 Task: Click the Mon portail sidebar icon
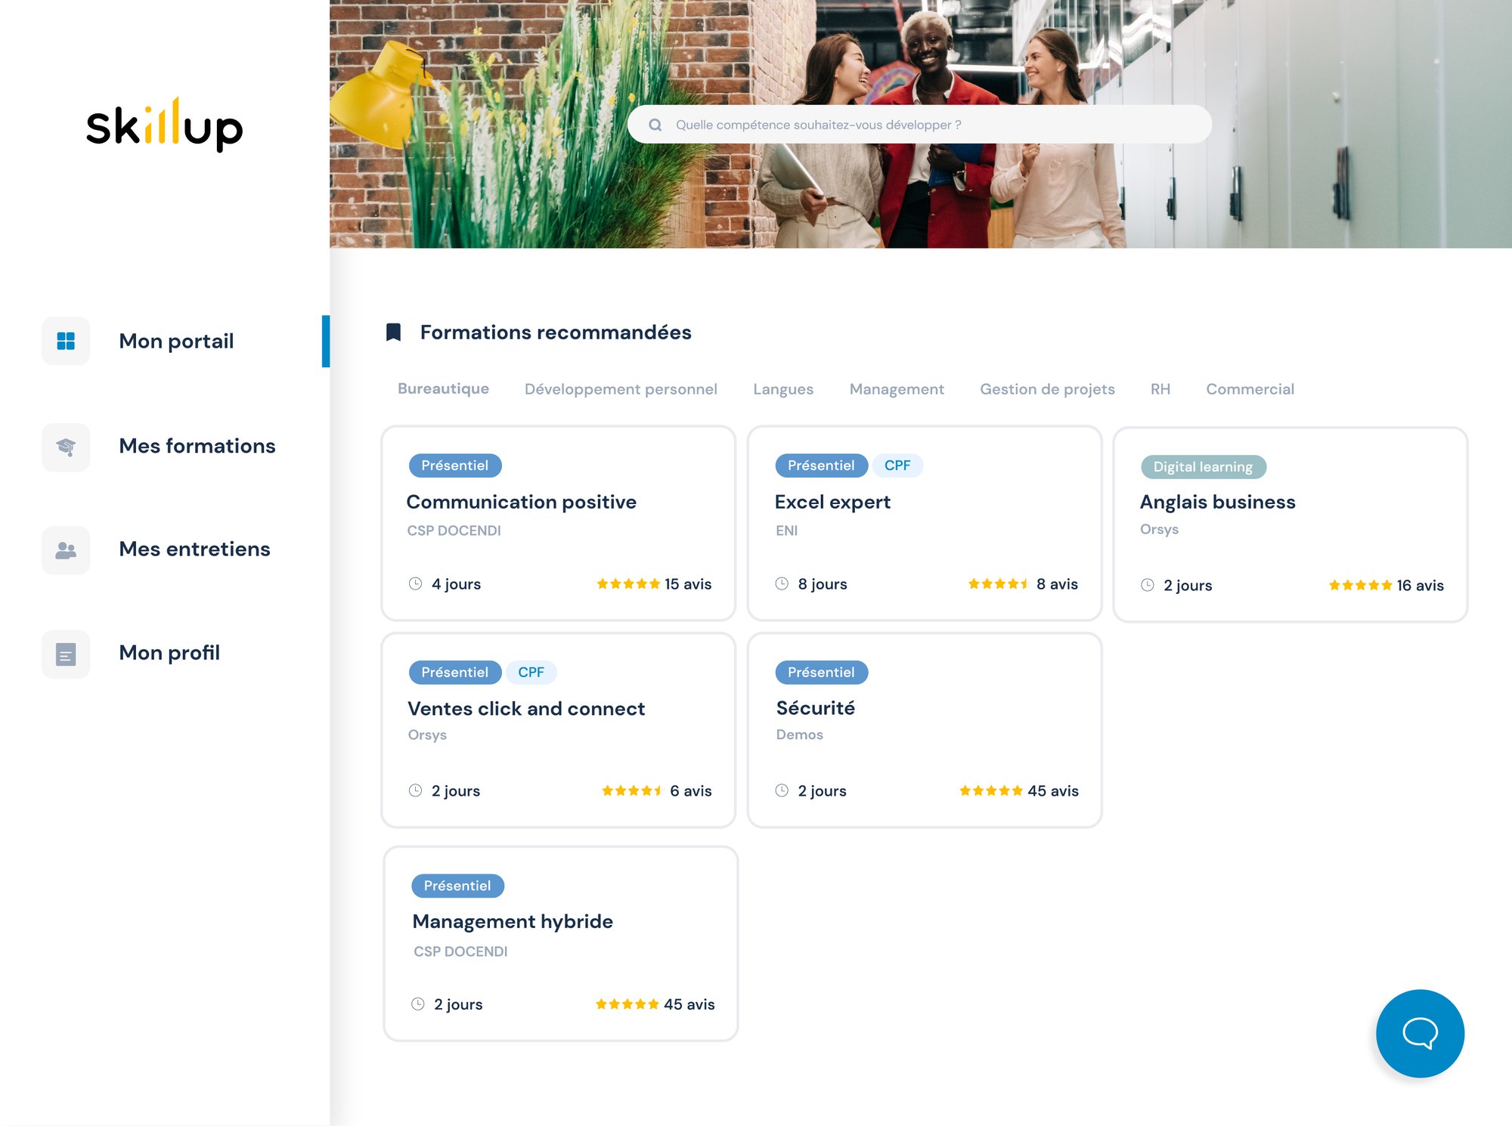67,341
